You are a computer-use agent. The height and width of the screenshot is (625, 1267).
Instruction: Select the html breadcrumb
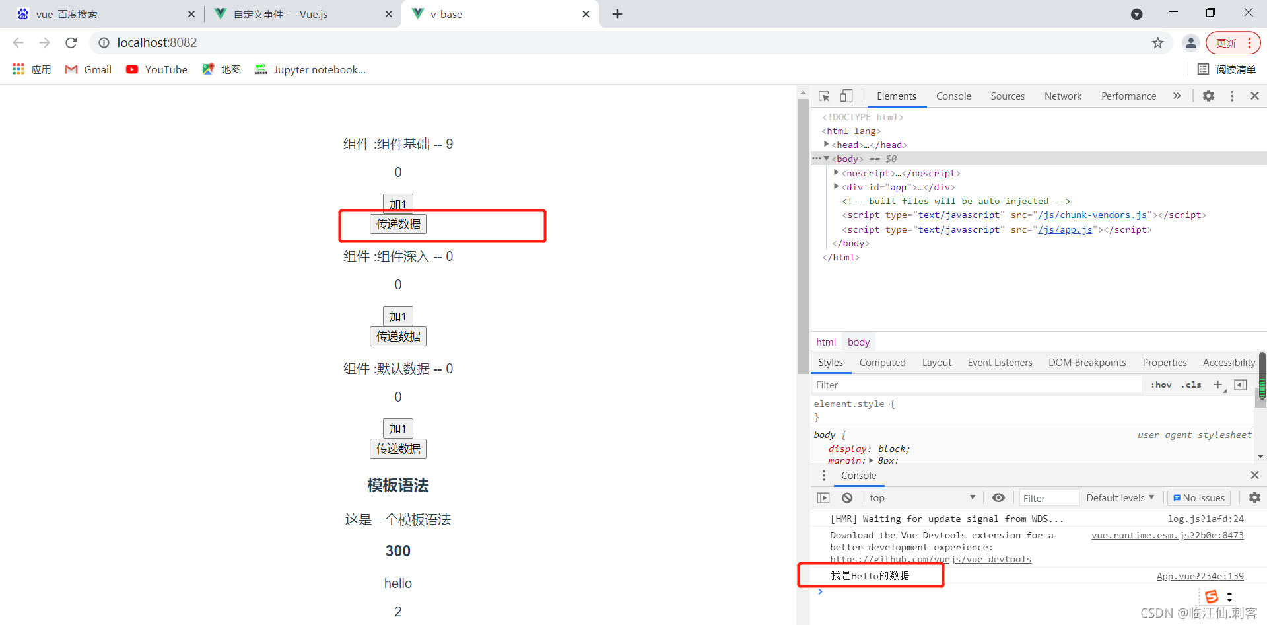tap(826, 342)
